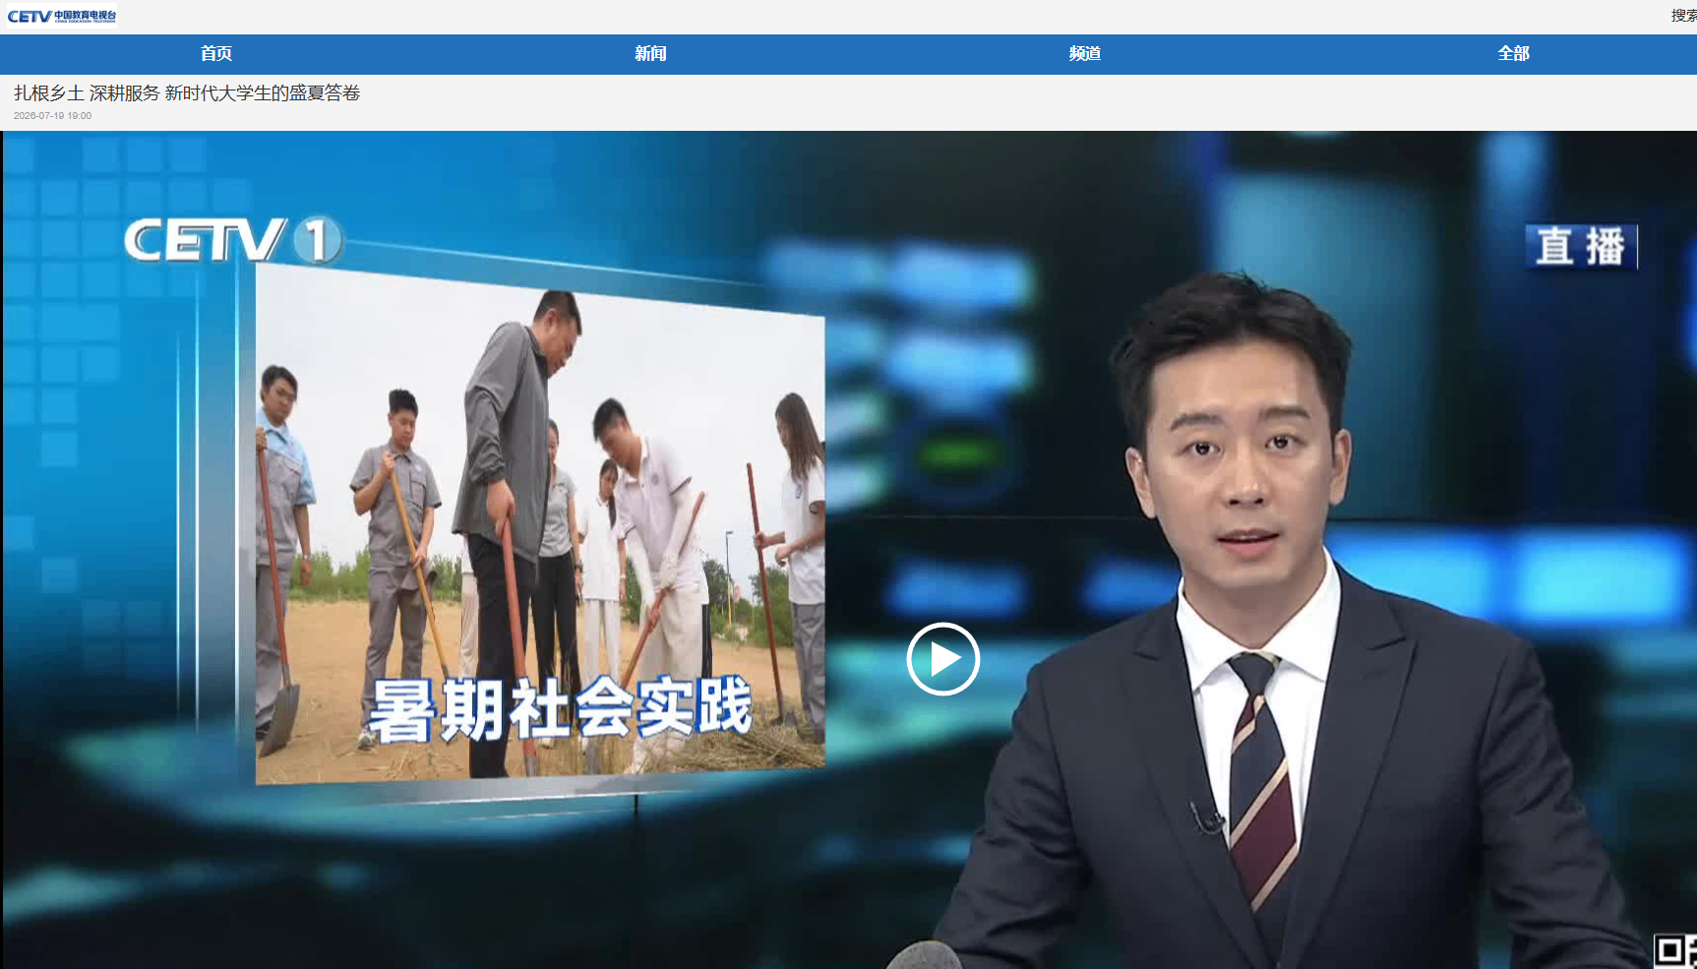Screen dimensions: 1697x969
Task: Click the QR code icon in the video corner
Action: (x=1675, y=951)
